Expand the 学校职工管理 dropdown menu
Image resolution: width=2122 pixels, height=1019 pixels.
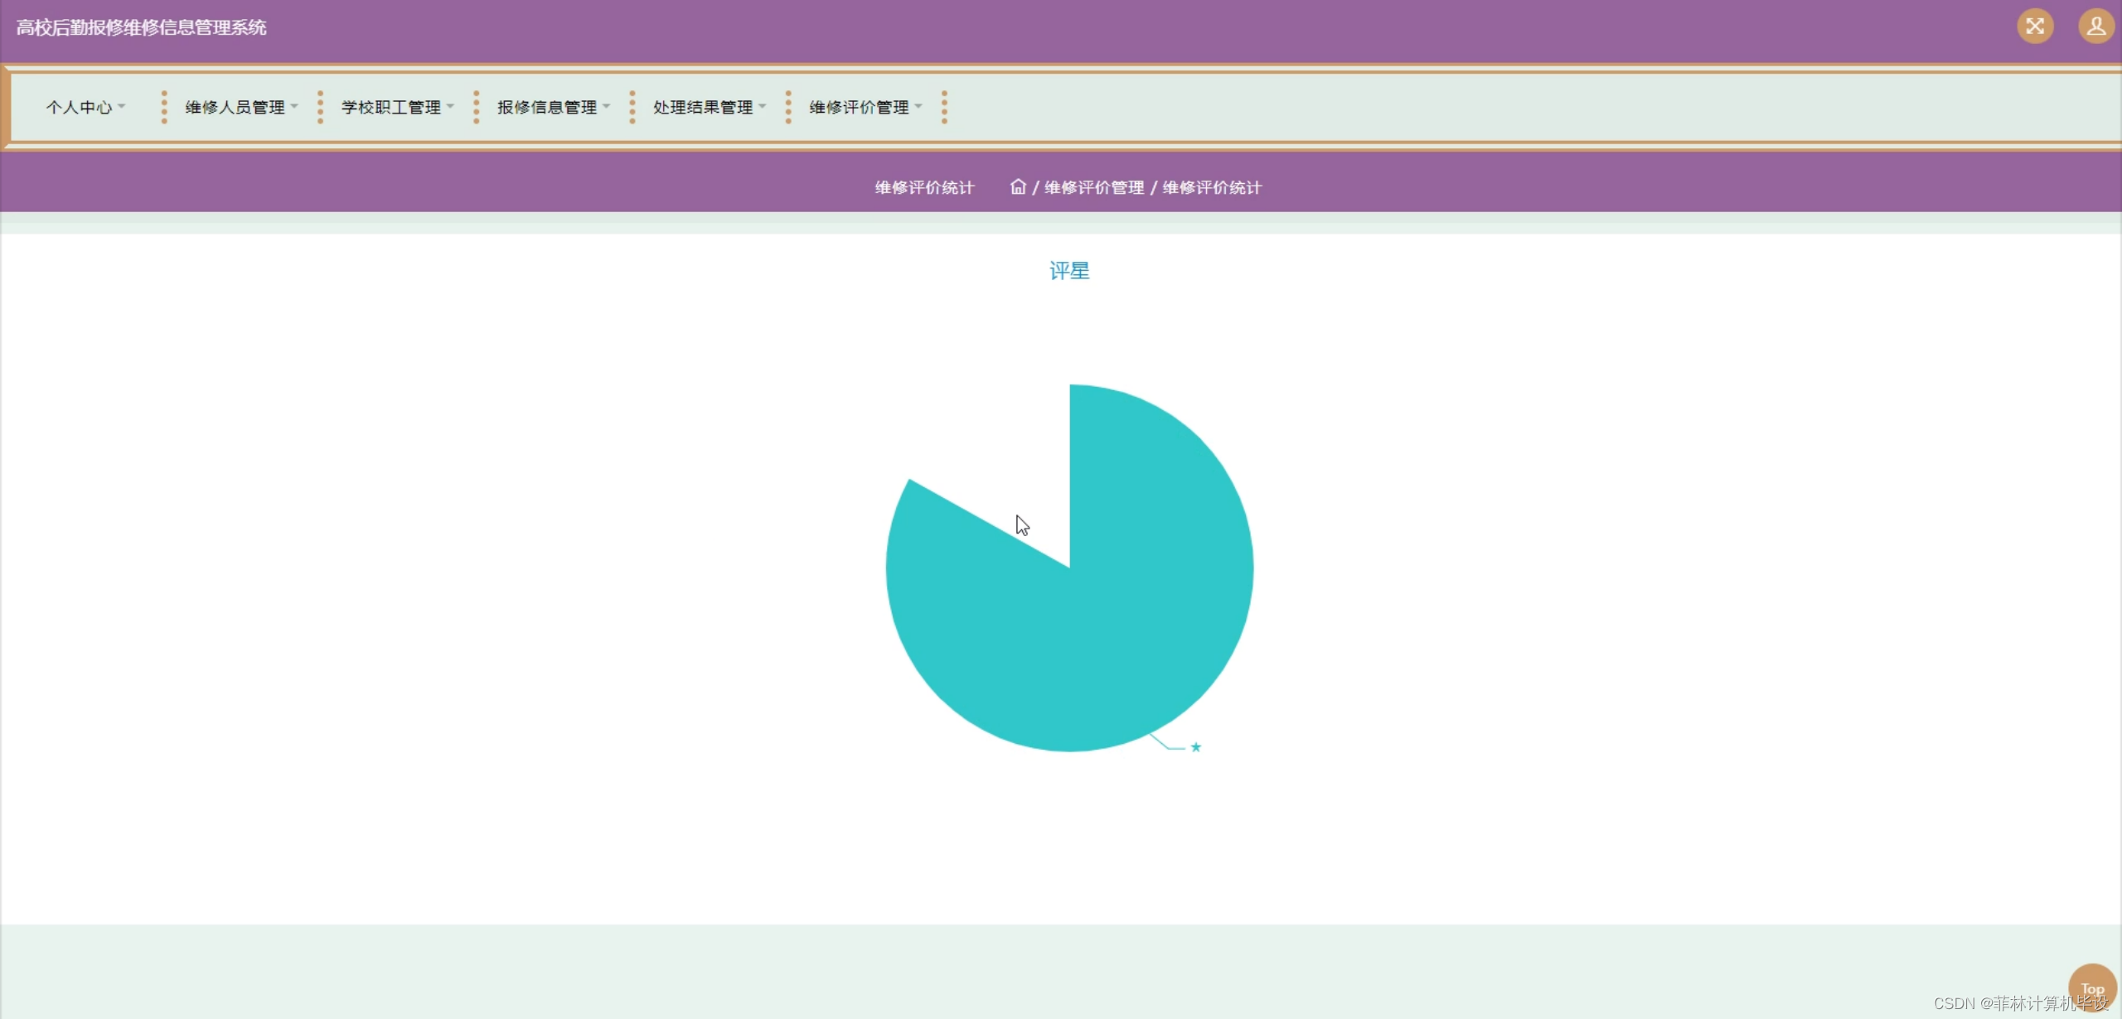click(x=391, y=108)
